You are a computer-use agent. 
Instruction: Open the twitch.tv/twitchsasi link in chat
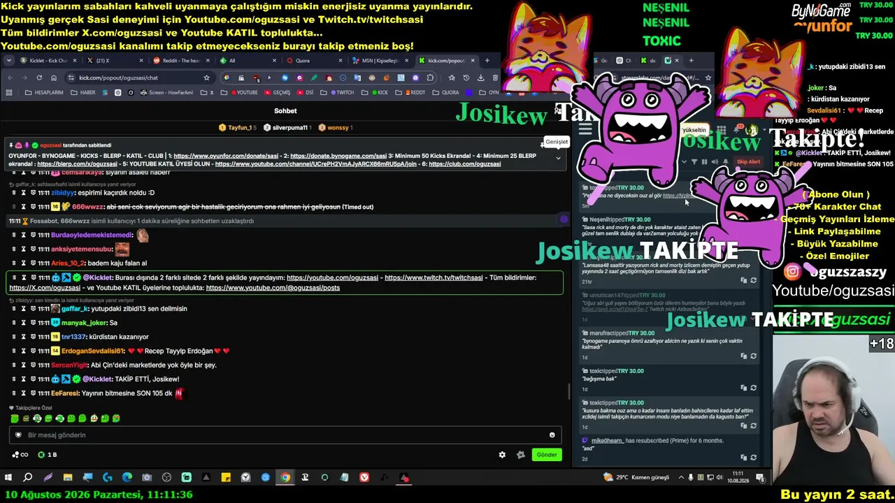(x=434, y=277)
